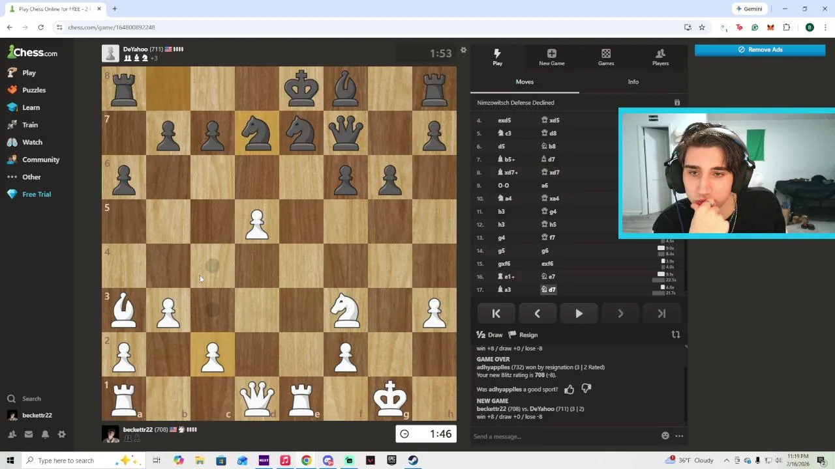Jump to the last move
Viewport: 835px width, 469px height.
point(661,314)
